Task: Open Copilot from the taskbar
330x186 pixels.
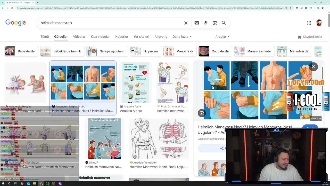Action: click(22, 183)
